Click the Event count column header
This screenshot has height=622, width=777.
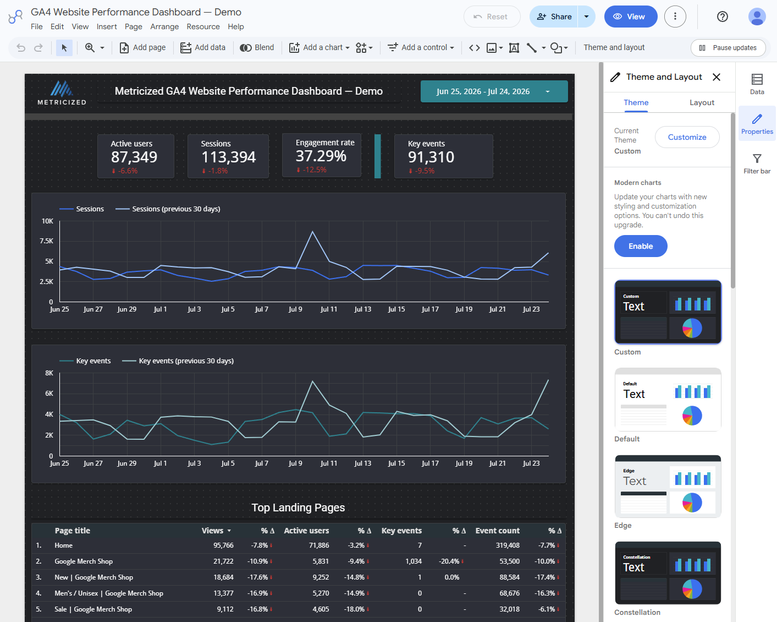[498, 531]
